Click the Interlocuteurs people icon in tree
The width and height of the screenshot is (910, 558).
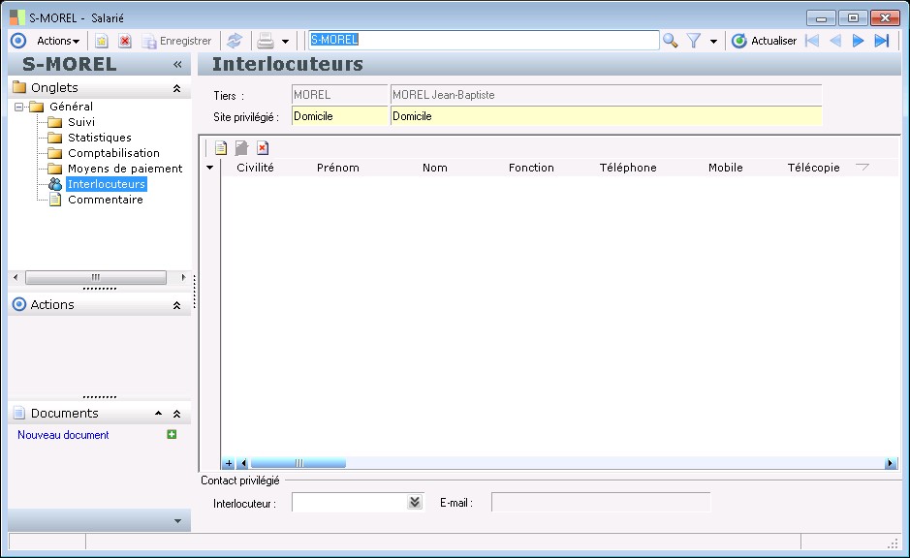coord(55,184)
